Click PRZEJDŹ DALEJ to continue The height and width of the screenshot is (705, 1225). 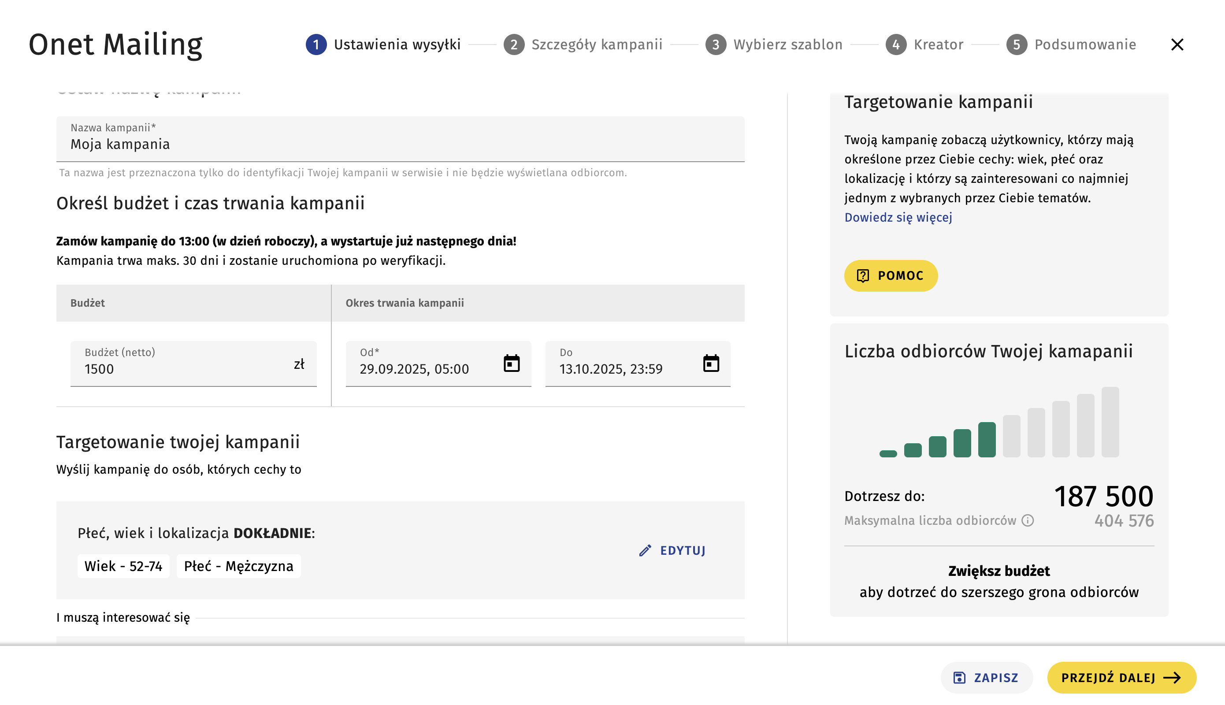coord(1121,677)
